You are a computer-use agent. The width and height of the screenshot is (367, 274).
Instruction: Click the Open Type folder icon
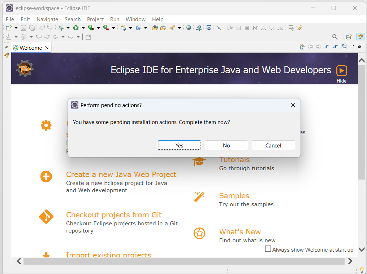tap(155, 28)
